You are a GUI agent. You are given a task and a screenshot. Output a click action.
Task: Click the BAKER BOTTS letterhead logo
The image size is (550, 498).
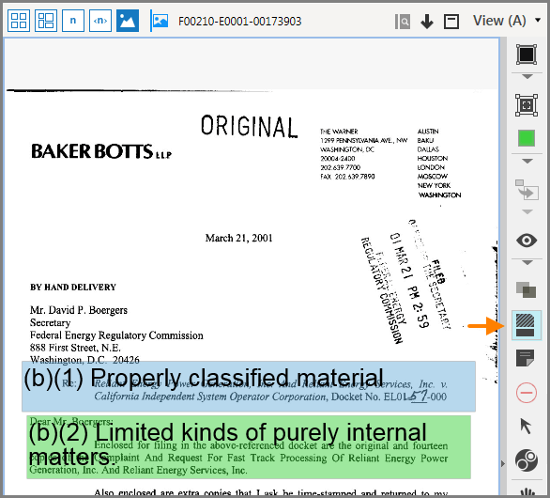[x=101, y=151]
